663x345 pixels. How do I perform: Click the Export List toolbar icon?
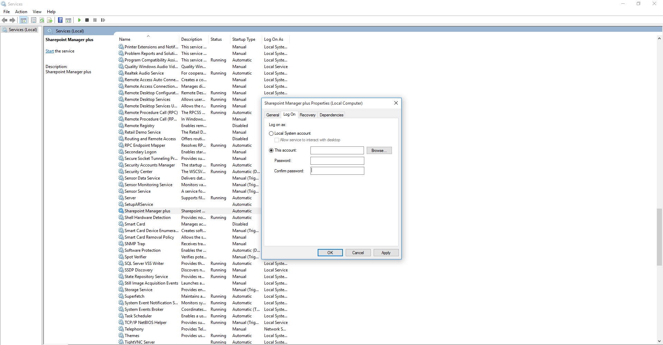coord(50,20)
